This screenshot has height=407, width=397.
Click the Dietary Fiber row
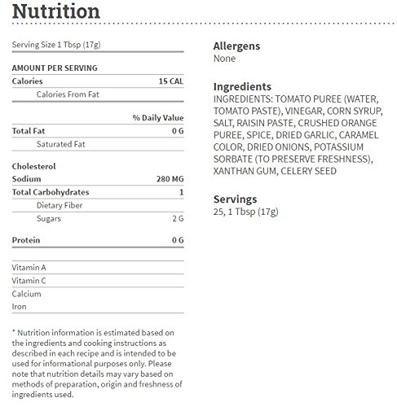98,205
